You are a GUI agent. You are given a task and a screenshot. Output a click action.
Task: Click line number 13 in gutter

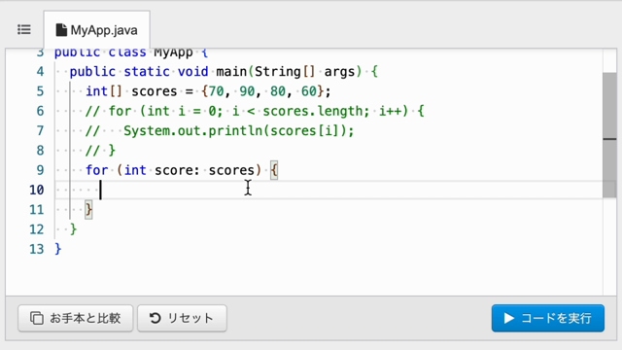37,249
